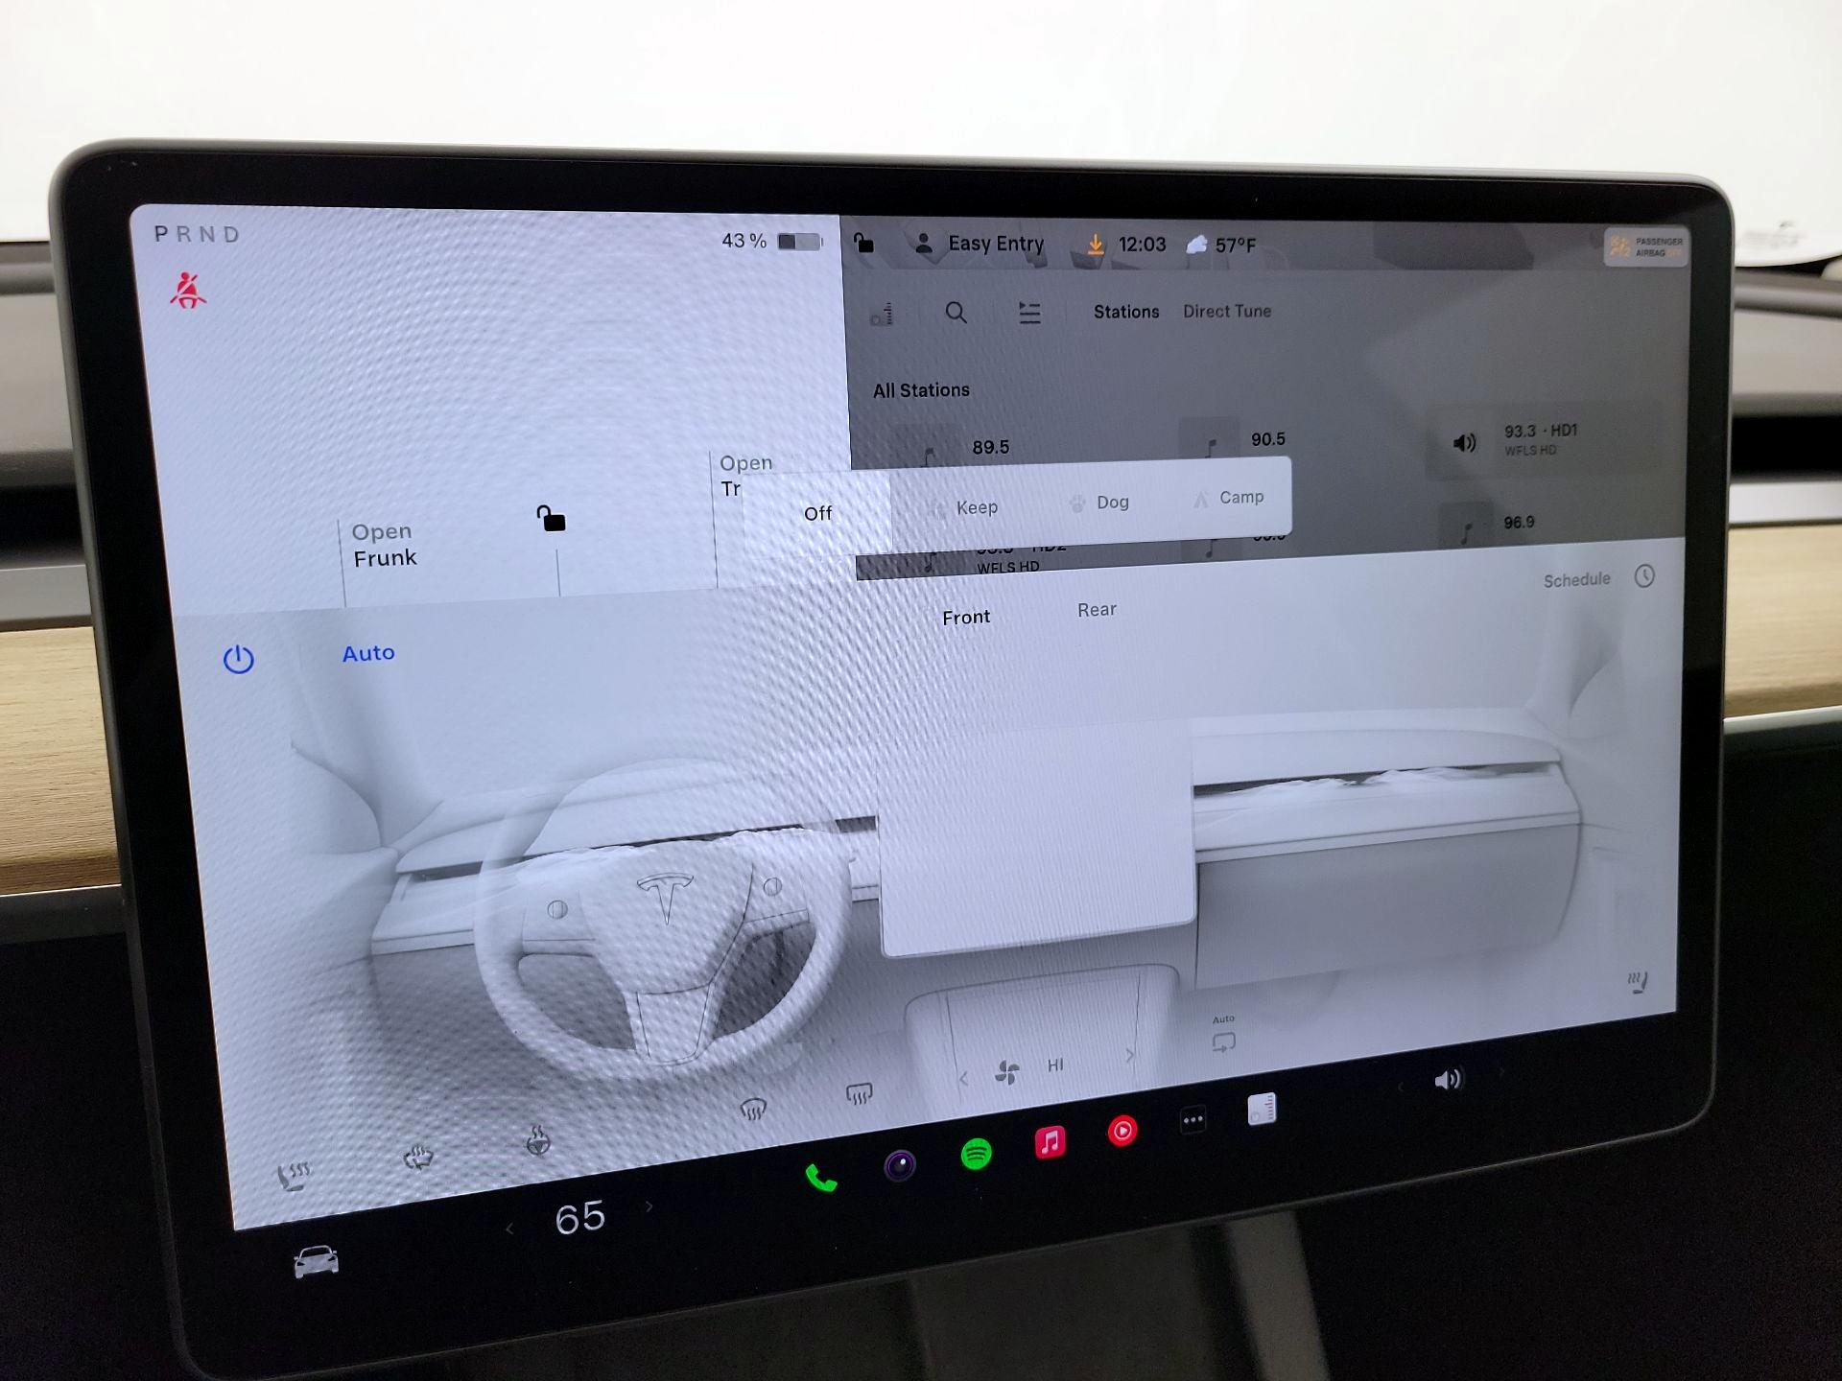Tap the car unlock padlock icon

tap(551, 518)
